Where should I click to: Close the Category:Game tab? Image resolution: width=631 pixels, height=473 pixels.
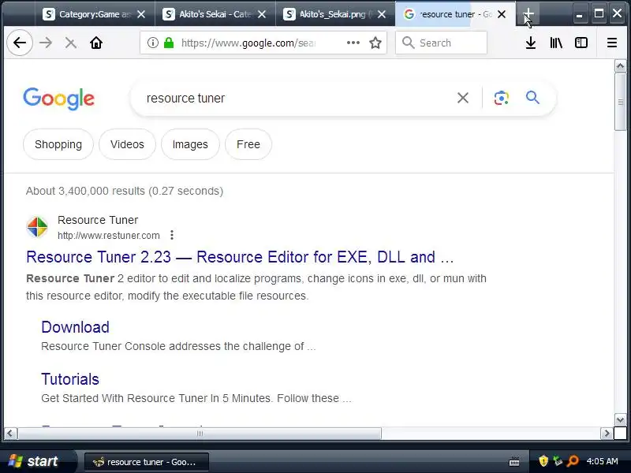(x=141, y=14)
